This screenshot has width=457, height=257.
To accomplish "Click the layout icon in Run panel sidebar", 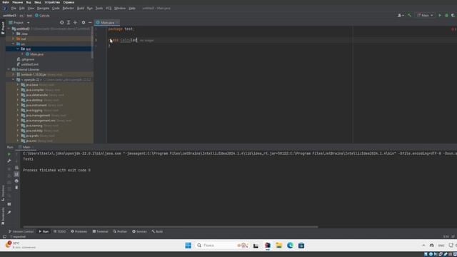I will coord(9,204).
